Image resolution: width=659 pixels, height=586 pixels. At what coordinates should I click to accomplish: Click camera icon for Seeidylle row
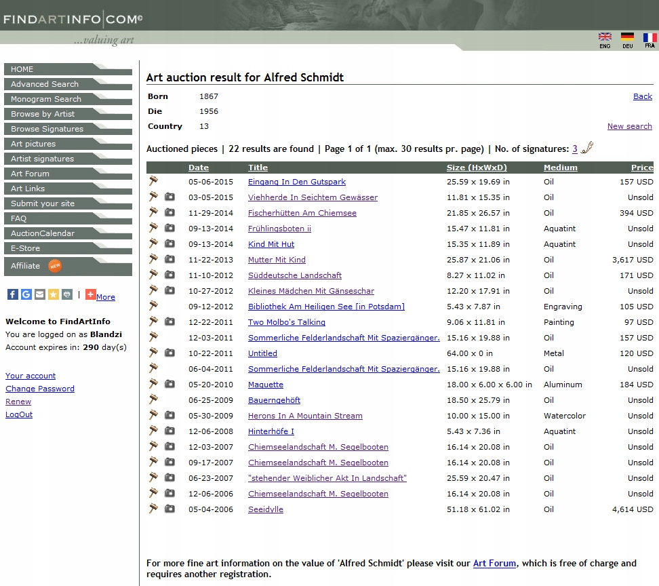pos(169,509)
